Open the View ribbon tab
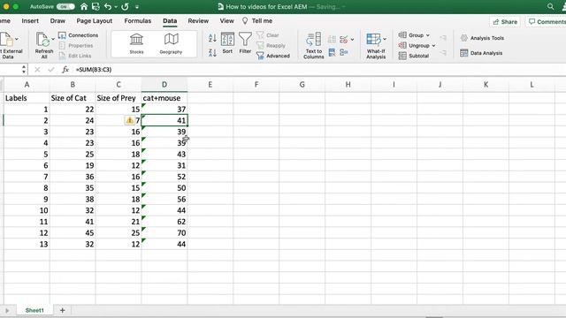This screenshot has height=318, width=566. point(226,21)
